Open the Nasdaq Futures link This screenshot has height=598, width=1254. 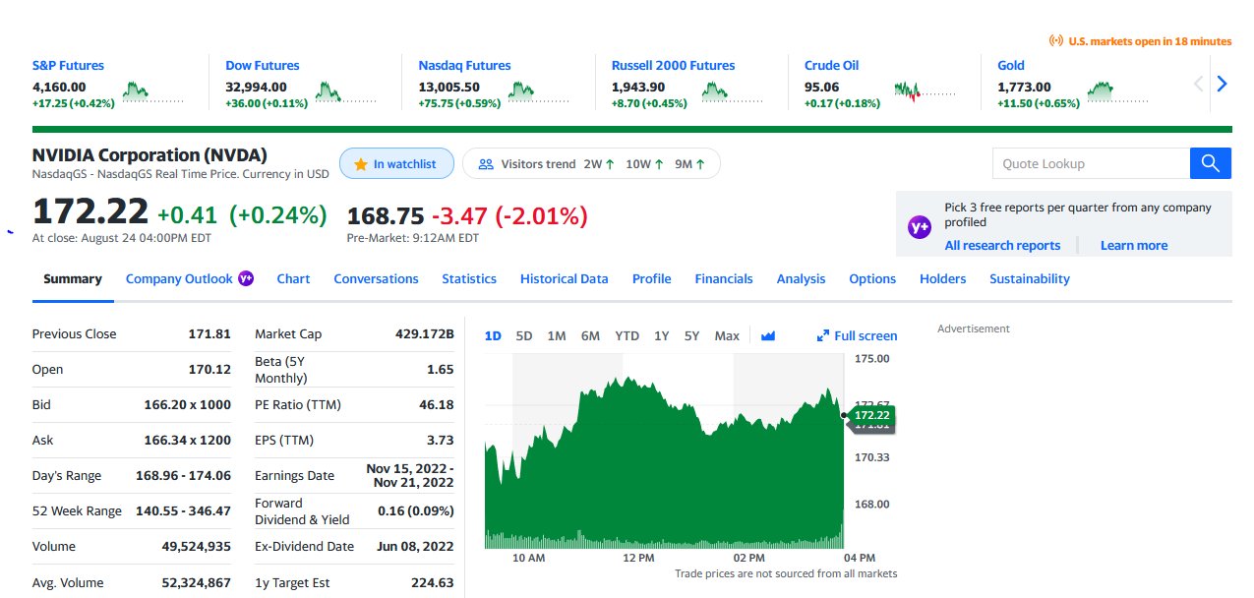pyautogui.click(x=464, y=66)
